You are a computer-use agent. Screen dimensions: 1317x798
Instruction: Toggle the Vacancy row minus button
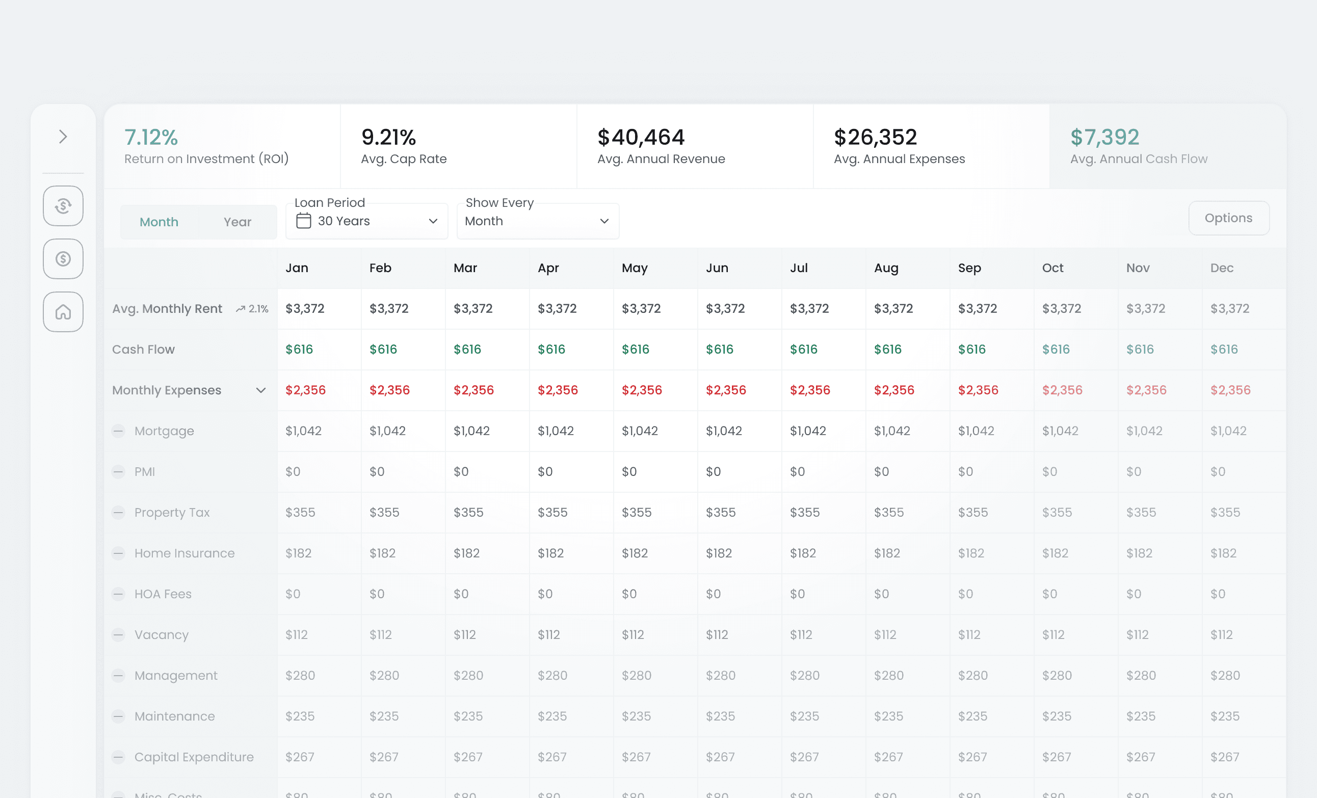coord(118,634)
